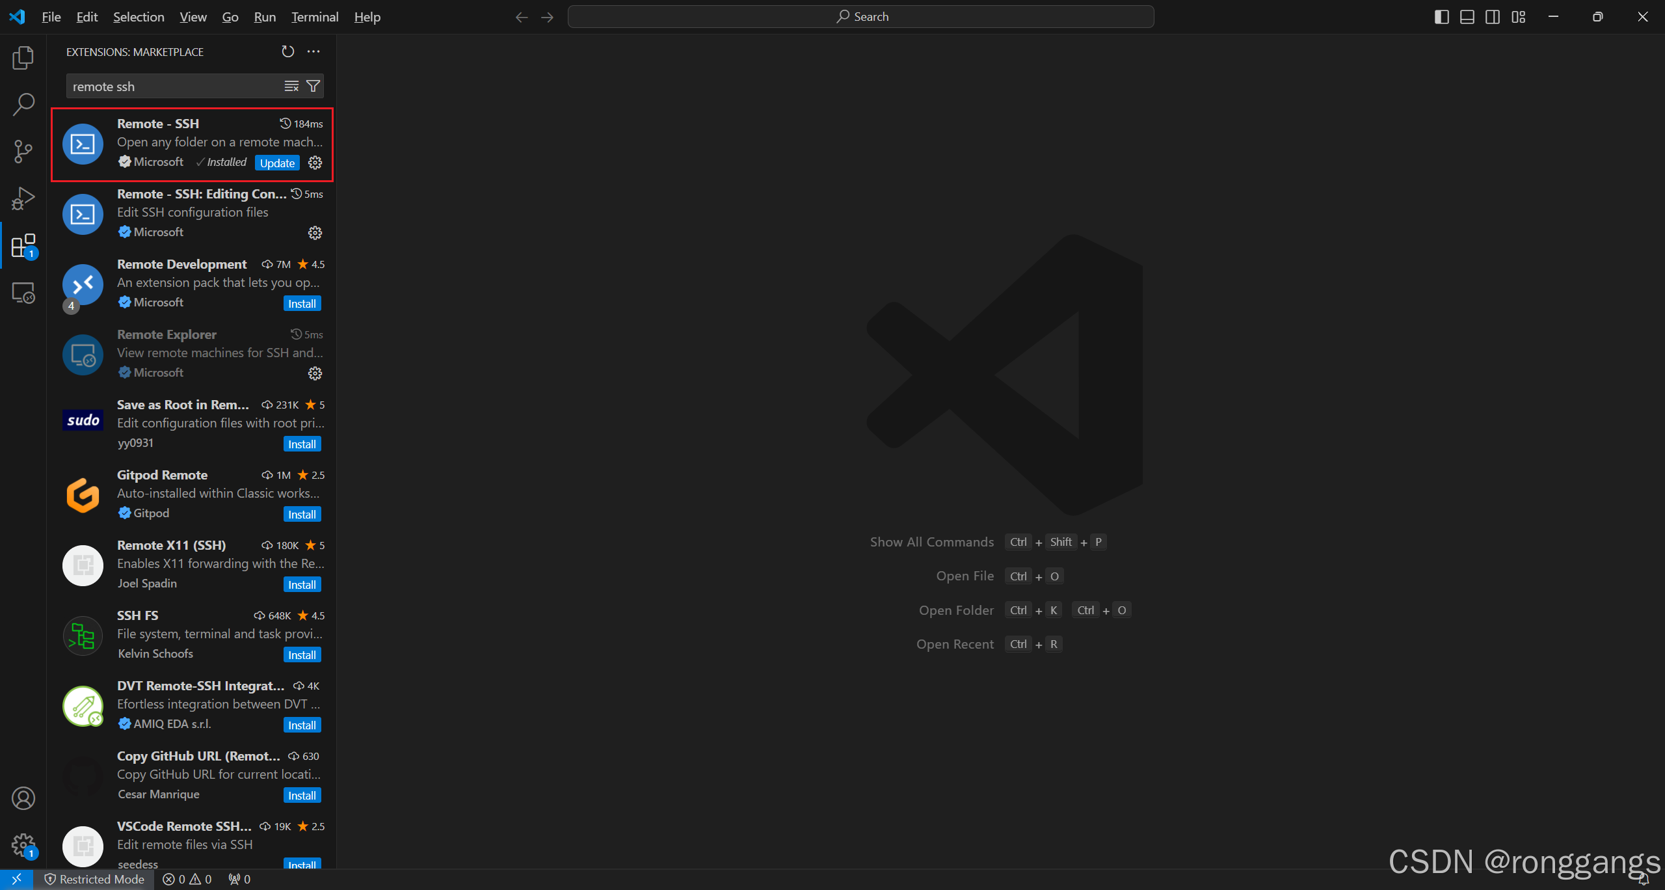Open the Remote Explorer activity icon
The height and width of the screenshot is (890, 1665).
tap(23, 293)
